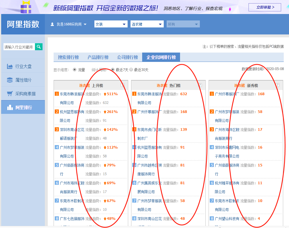Viewport: 289px width, 228px height.
Task: Open 东莞市韩派服饰有限公司 in 上升榜
Action: 72,98
